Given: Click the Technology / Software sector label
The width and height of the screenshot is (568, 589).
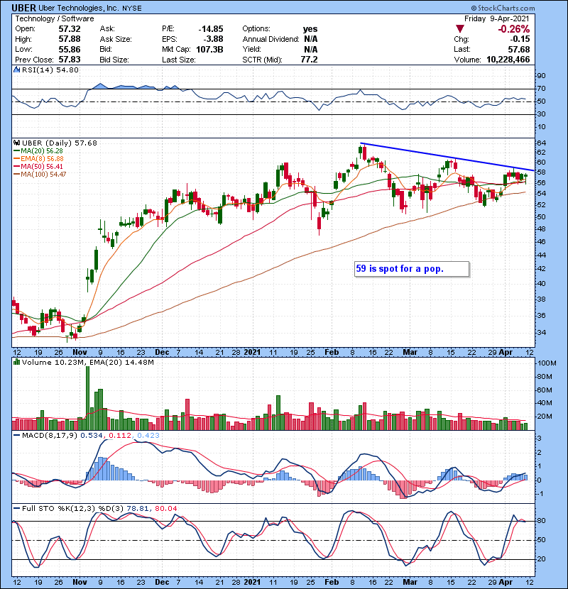Looking at the screenshot, I should pos(55,18).
